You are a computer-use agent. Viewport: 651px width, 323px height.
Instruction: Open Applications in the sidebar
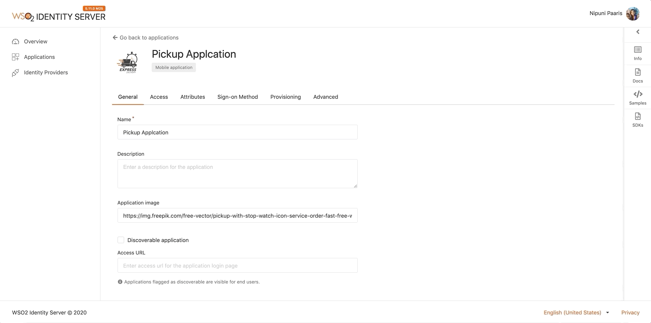pos(39,57)
